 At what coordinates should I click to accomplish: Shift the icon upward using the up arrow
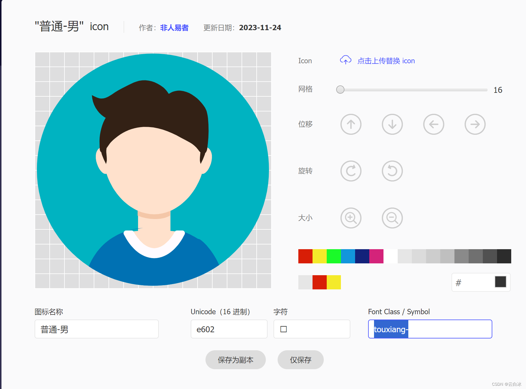point(351,124)
